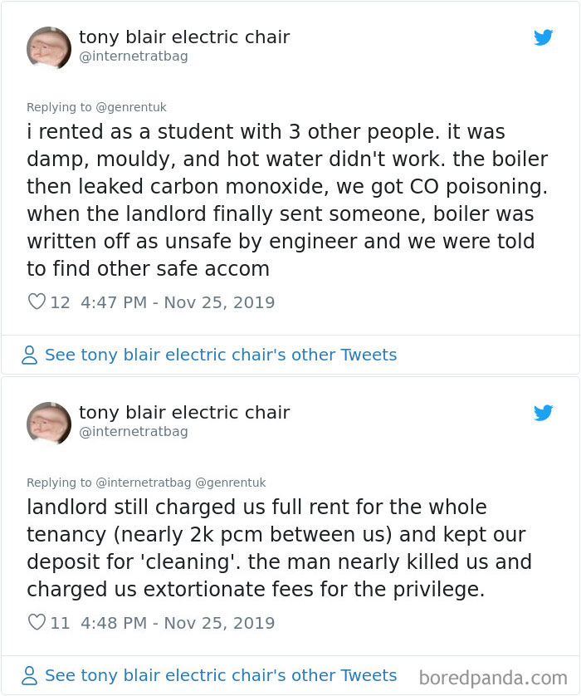Click the Twitter bird icon on the second tweet
The image size is (581, 696).
coord(544,412)
